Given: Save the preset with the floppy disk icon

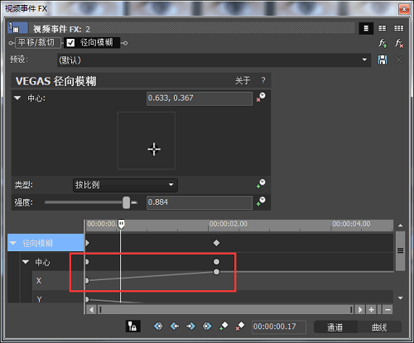Looking at the screenshot, I should pyautogui.click(x=383, y=60).
